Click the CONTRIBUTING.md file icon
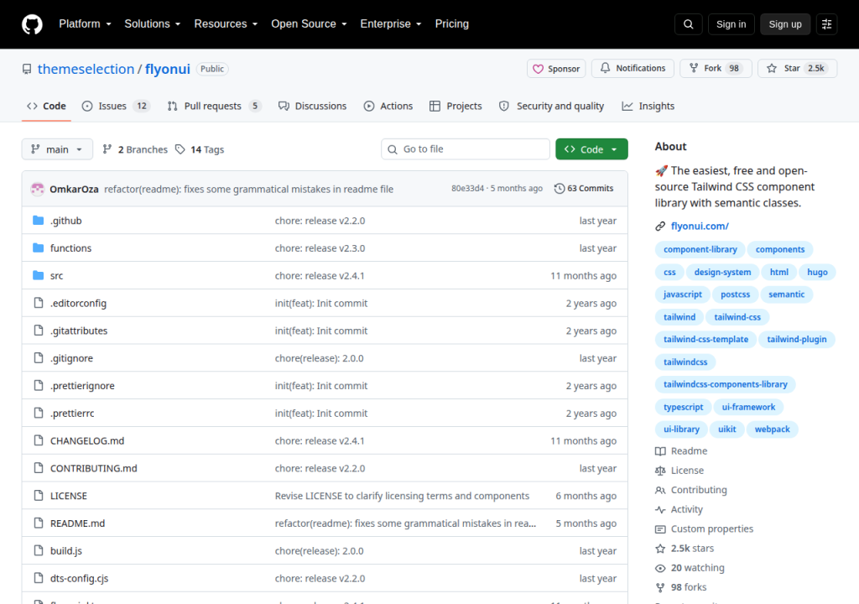 (x=39, y=468)
